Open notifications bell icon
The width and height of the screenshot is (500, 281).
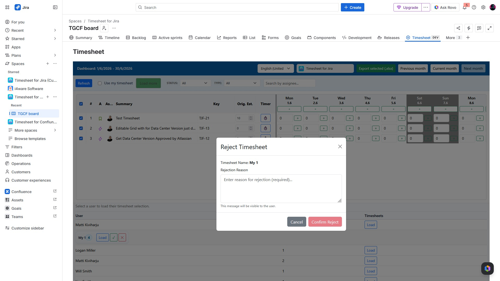click(x=465, y=7)
